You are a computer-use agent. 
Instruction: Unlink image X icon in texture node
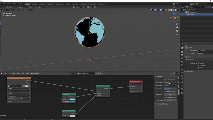(x=29, y=86)
